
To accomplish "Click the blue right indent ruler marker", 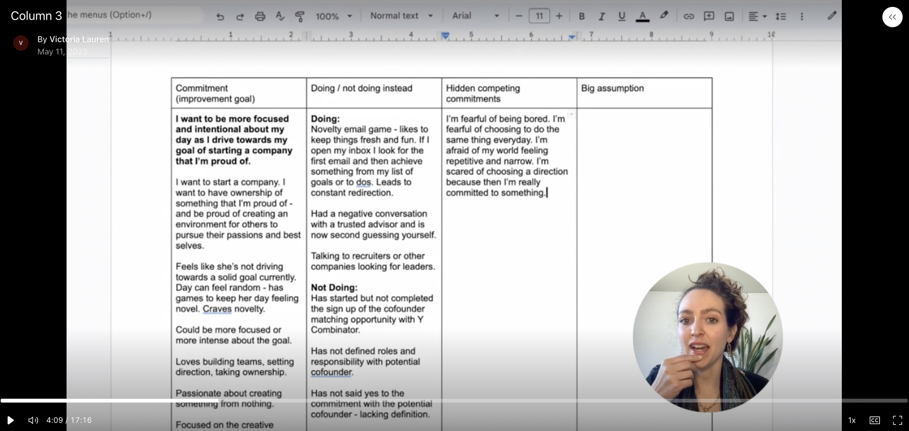I will click(572, 36).
